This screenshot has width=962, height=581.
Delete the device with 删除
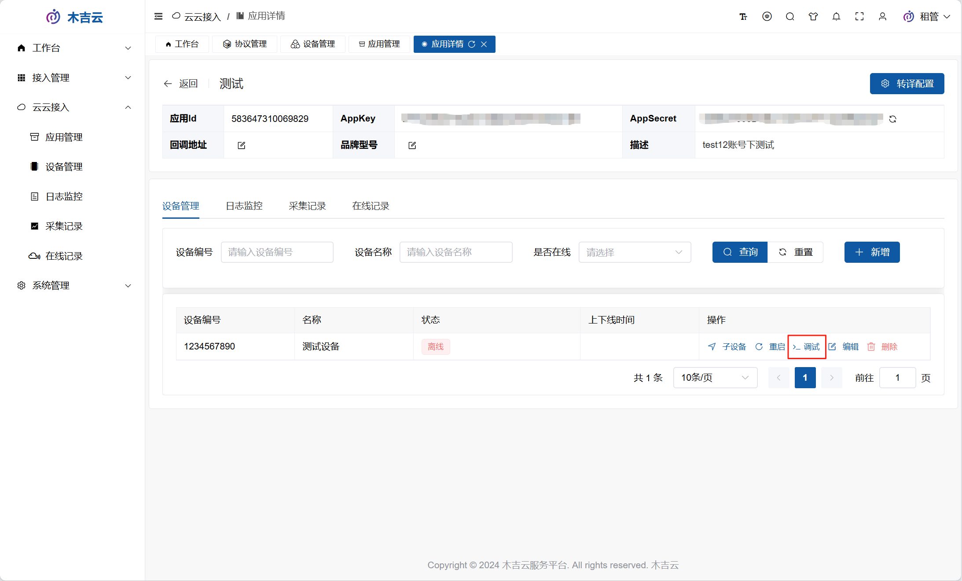[882, 347]
